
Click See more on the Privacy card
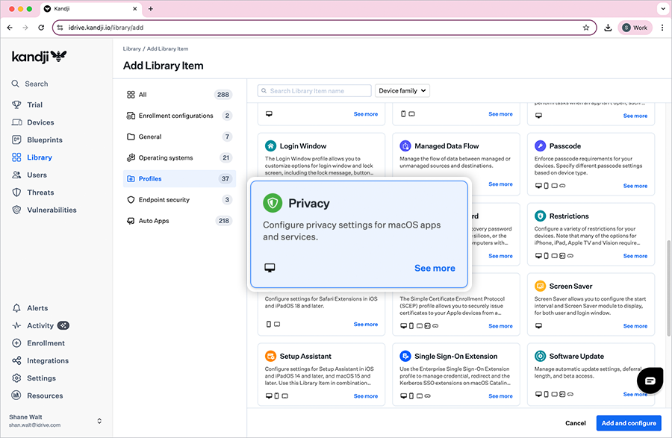(435, 269)
